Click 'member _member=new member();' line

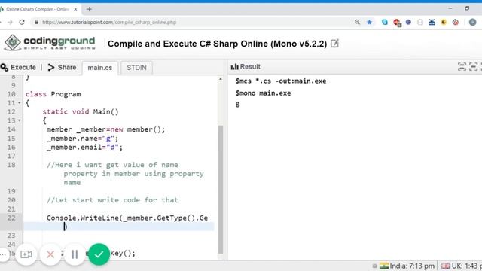click(x=105, y=129)
